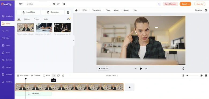Zoom in the timeline
The width and height of the screenshot is (209, 99).
click(x=201, y=75)
